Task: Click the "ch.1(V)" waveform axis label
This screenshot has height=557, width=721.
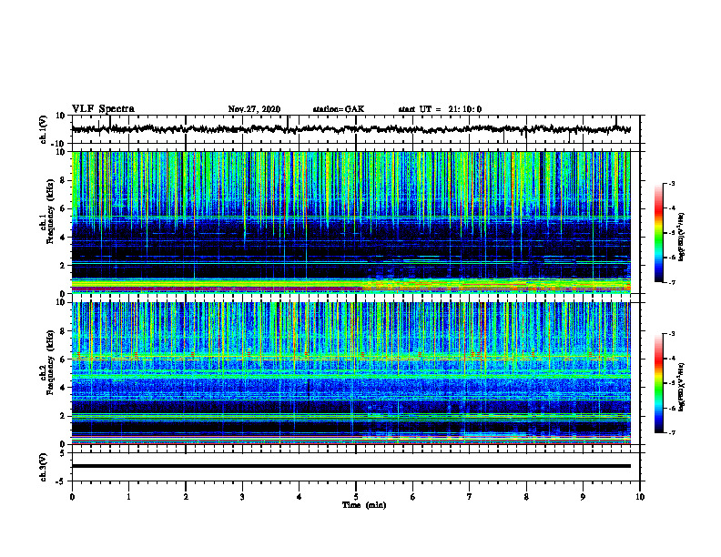Action: (x=44, y=129)
